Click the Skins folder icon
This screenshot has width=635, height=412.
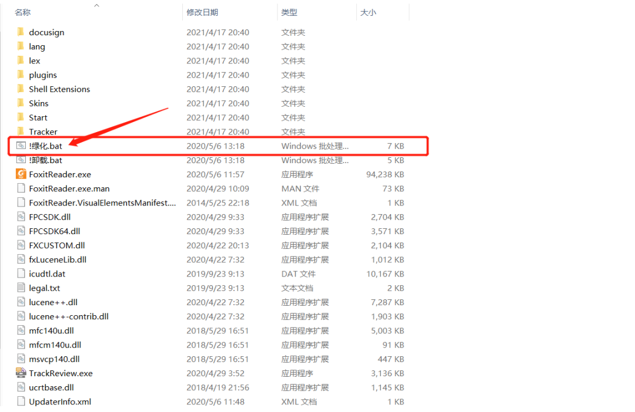[x=21, y=103]
